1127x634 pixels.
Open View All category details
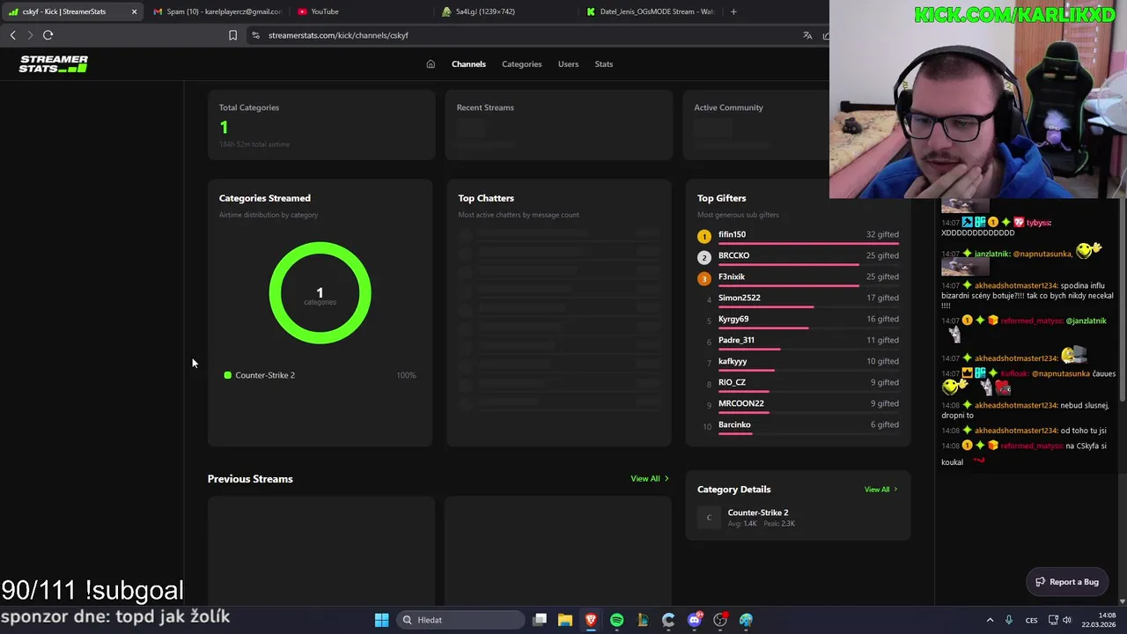click(x=881, y=490)
